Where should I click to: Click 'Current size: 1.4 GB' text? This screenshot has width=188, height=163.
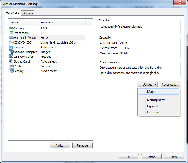tap(113, 43)
